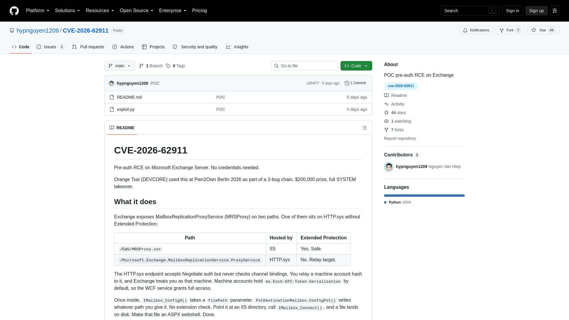The image size is (569, 320).
Task: Open hypnguyen1209 commit author link
Action: (132, 83)
